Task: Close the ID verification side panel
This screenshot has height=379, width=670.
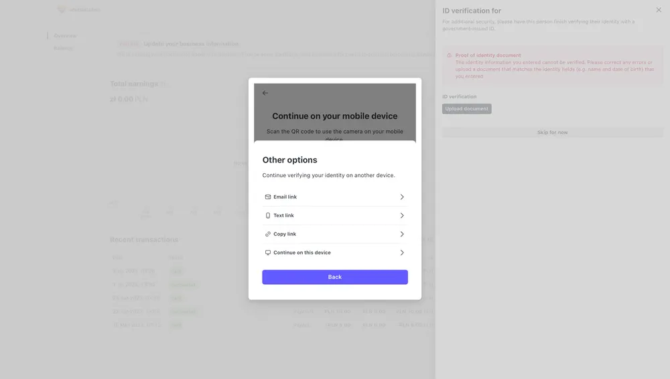Action: coord(659,10)
